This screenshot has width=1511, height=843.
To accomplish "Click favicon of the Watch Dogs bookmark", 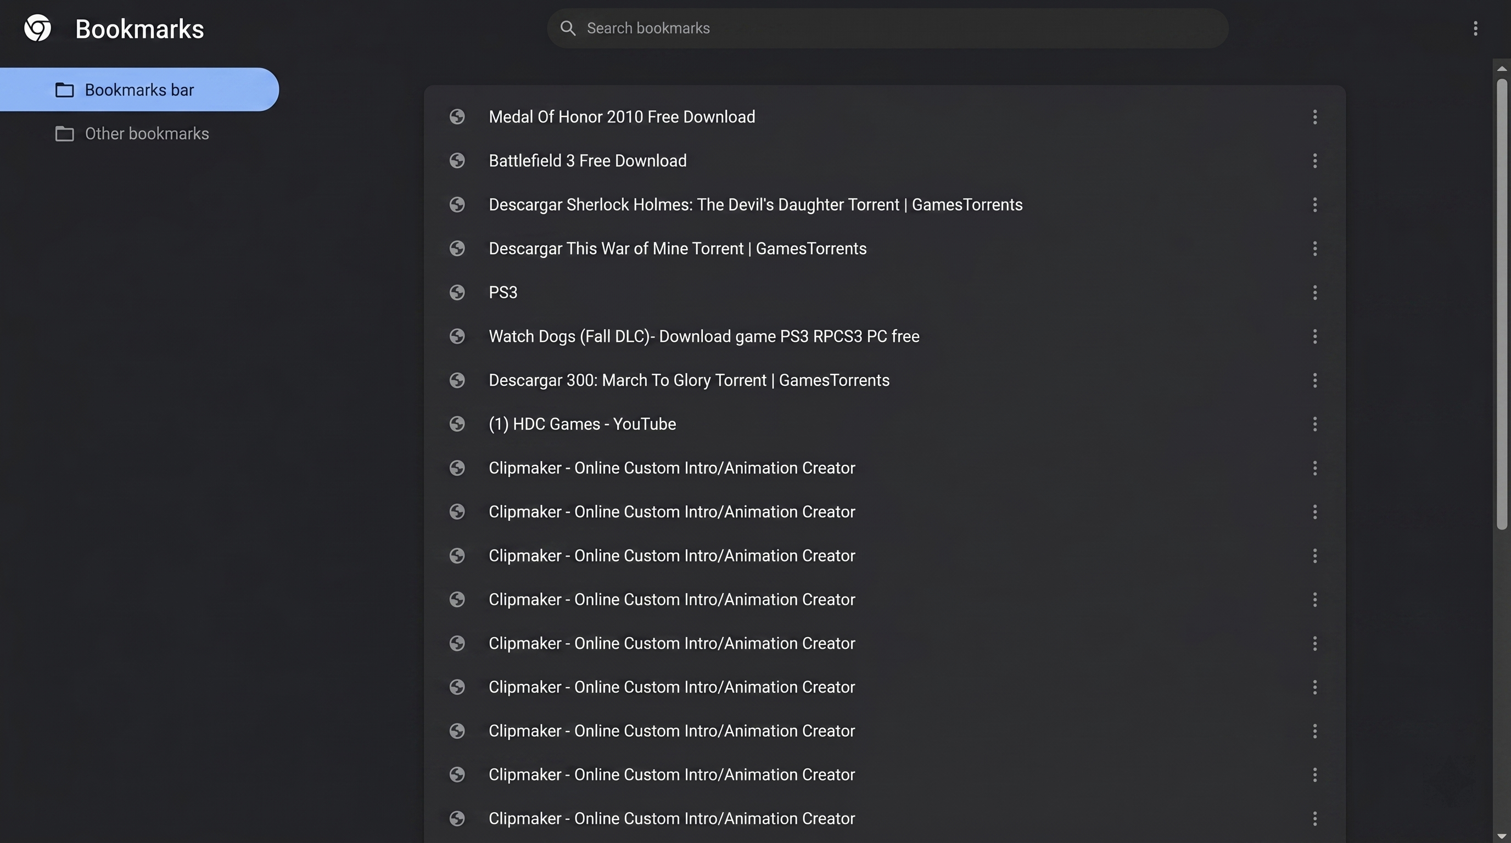I will point(457,336).
